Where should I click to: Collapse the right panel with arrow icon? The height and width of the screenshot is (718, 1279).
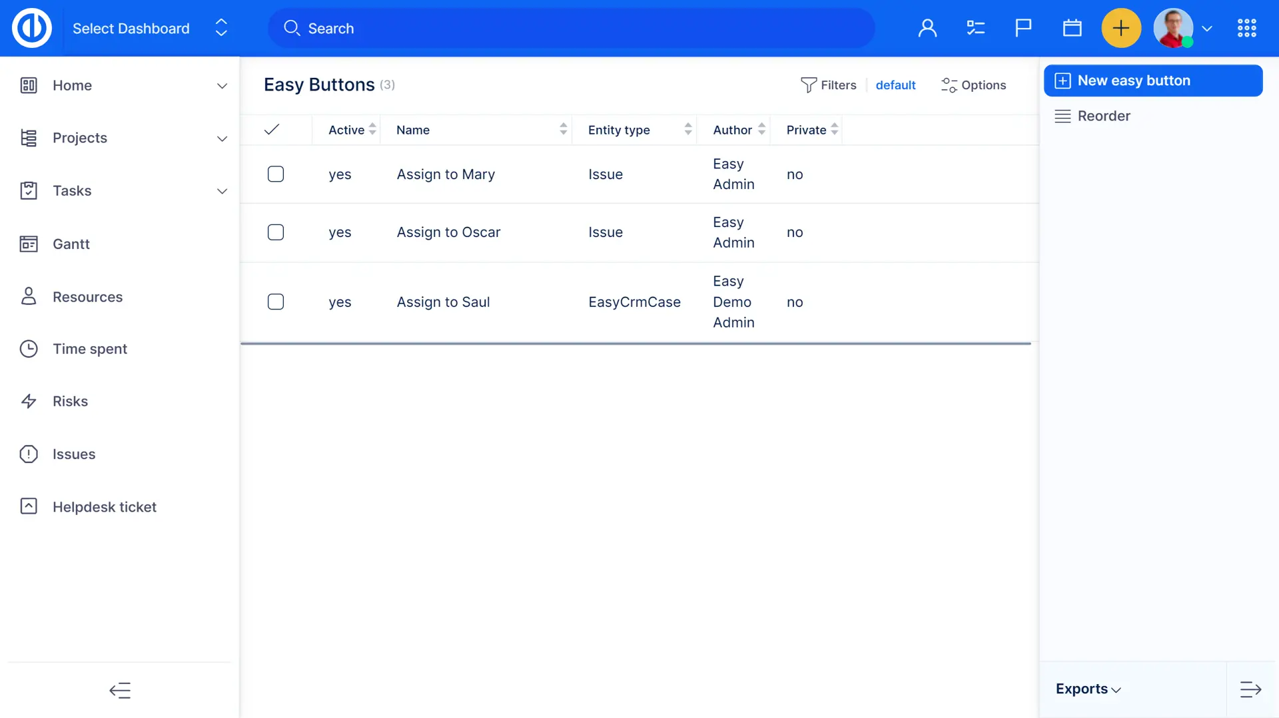(1250, 689)
